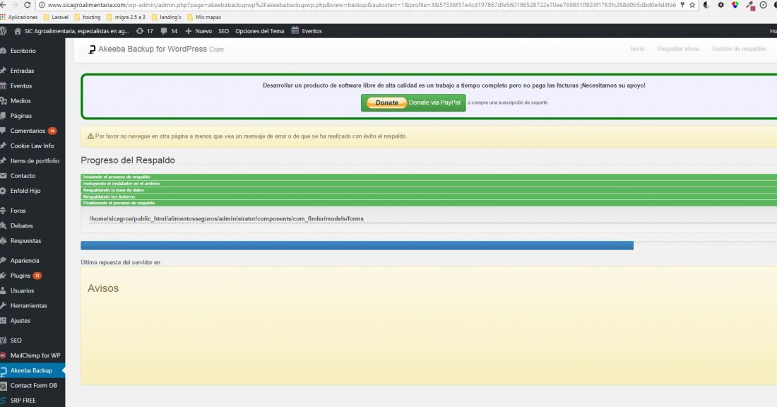The height and width of the screenshot is (407, 777).
Task: Open the hosting bookmarks folder
Action: 87,17
